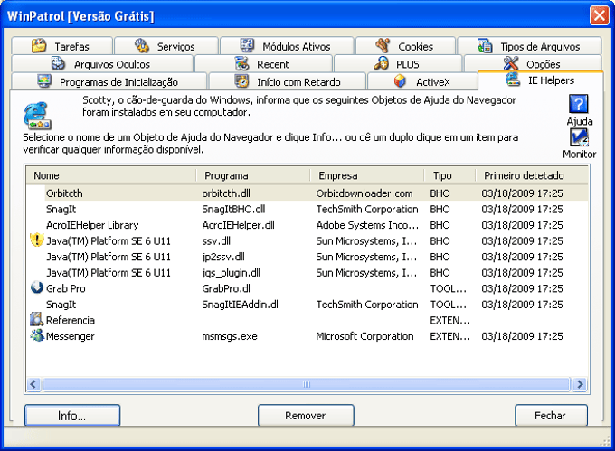Sort by the Tipo column header
Viewport: 615px width, 451px height.
point(449,175)
